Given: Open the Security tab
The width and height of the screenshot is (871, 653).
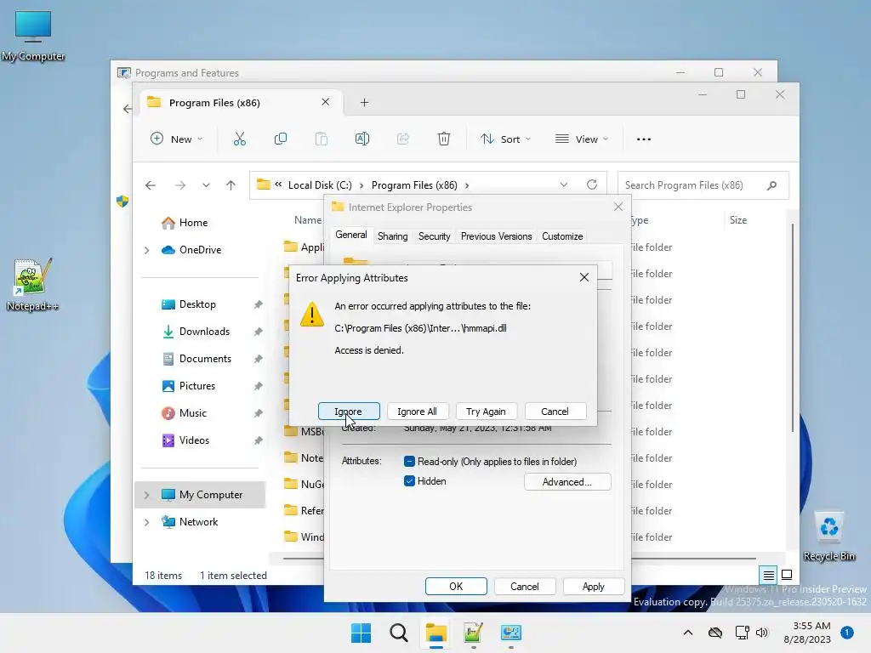Looking at the screenshot, I should tap(435, 236).
